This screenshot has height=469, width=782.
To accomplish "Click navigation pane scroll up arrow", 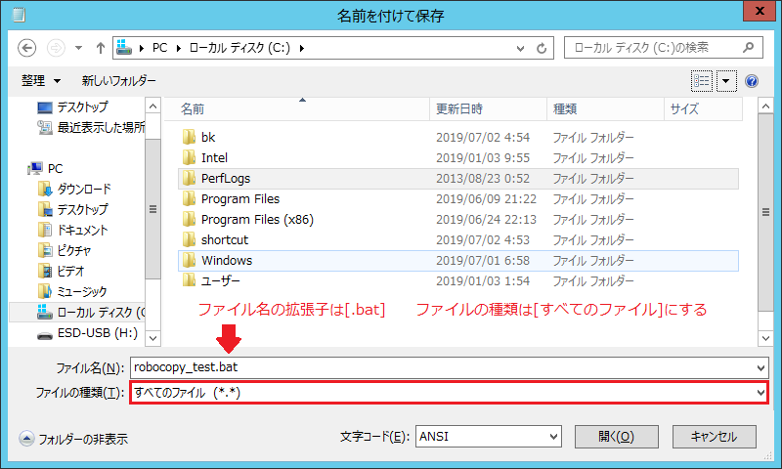I will click(153, 107).
